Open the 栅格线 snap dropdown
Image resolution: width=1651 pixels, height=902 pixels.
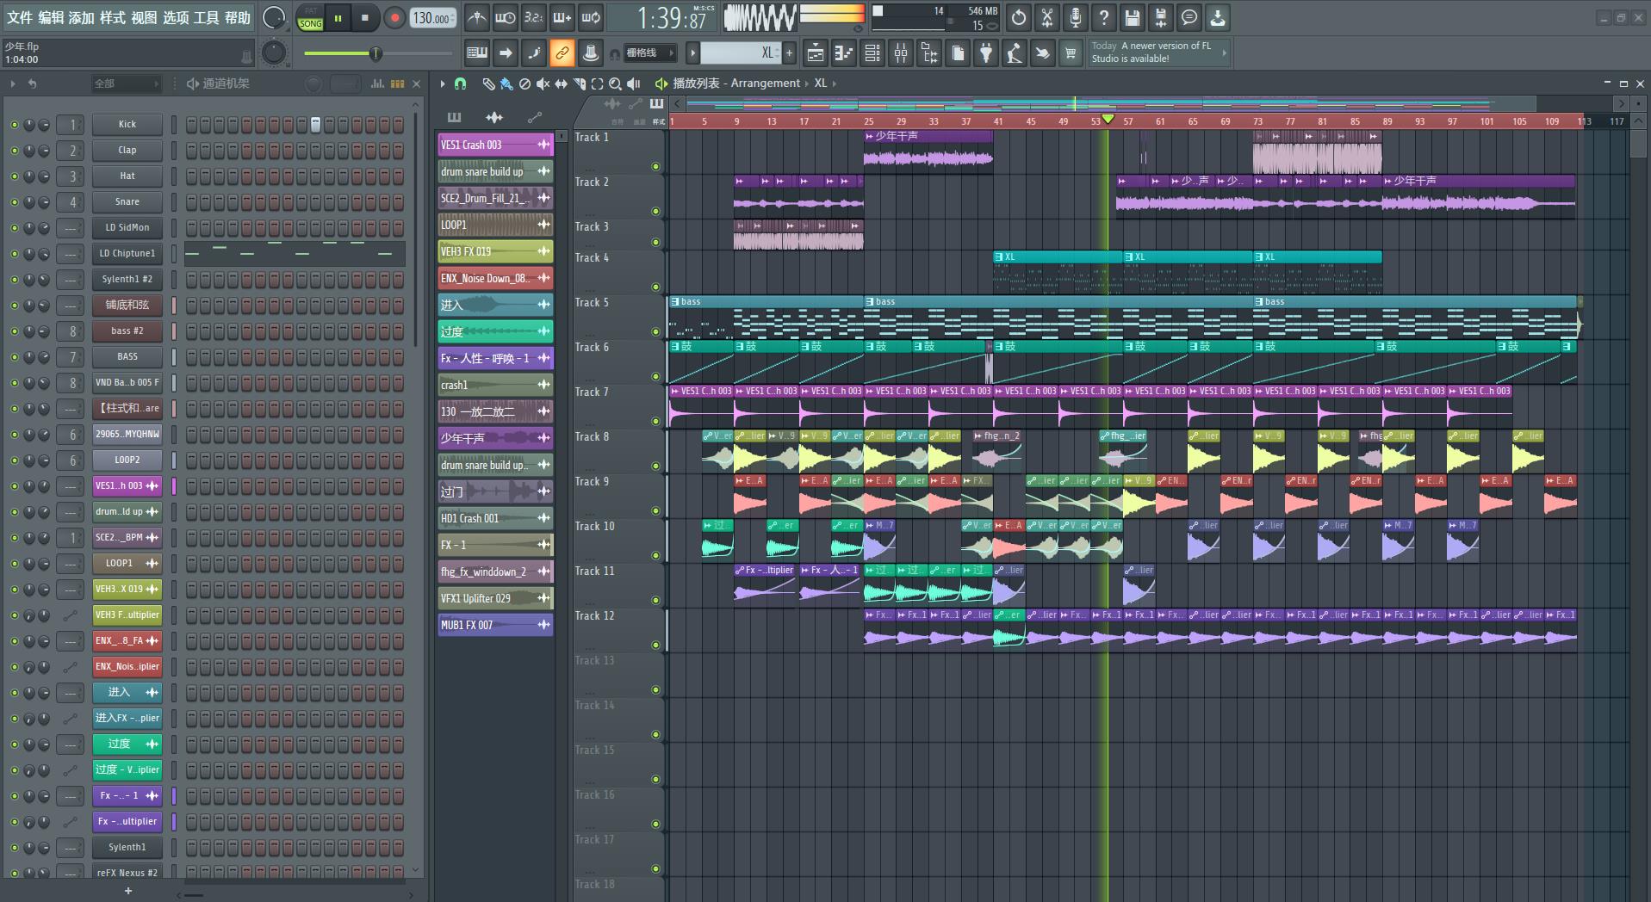tap(650, 53)
